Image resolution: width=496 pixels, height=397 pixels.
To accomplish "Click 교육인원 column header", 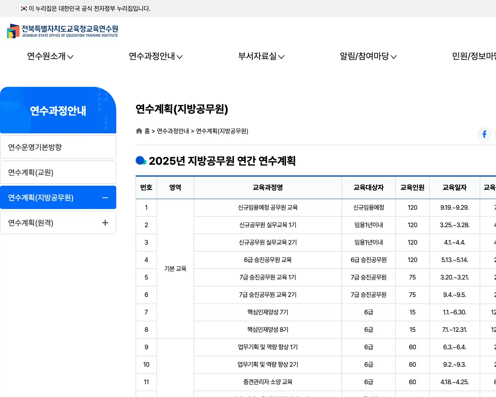I will click(412, 187).
